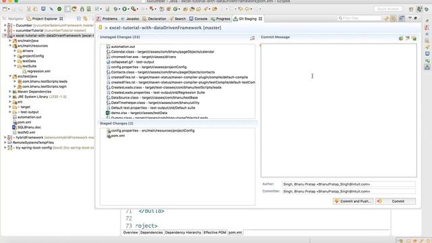This screenshot has width=432, height=243.
Task: Click the sort icon beside Unstaged Changes
Action: [252, 38]
